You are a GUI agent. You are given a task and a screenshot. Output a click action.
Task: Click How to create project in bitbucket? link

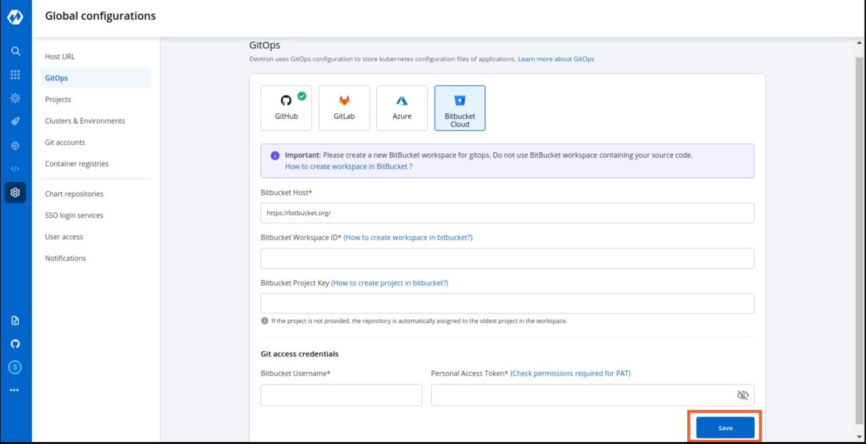(x=390, y=283)
